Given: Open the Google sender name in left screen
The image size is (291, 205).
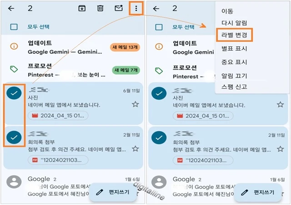Looking at the screenshot, I should coord(39,179).
